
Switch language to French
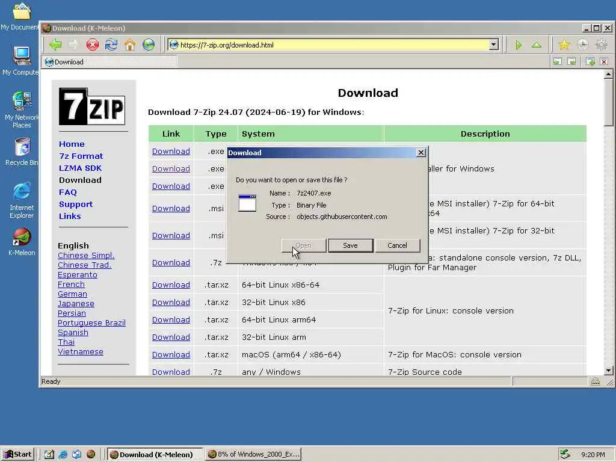[x=71, y=285]
